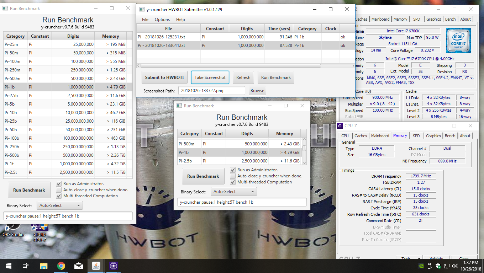Click Run Benchmark button in taller benchmark window
Viewport: 484px width, 273px height.
29,190
